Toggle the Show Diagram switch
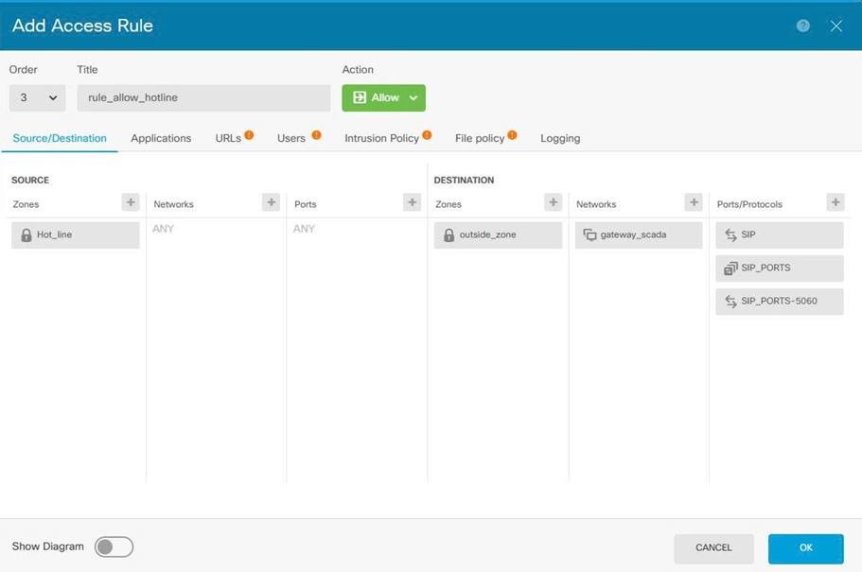 tap(114, 546)
